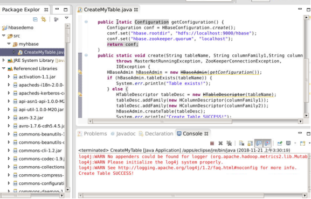The image size is (311, 199).
Task: Toggle Show Console on standard error change
Action: [x=267, y=143]
